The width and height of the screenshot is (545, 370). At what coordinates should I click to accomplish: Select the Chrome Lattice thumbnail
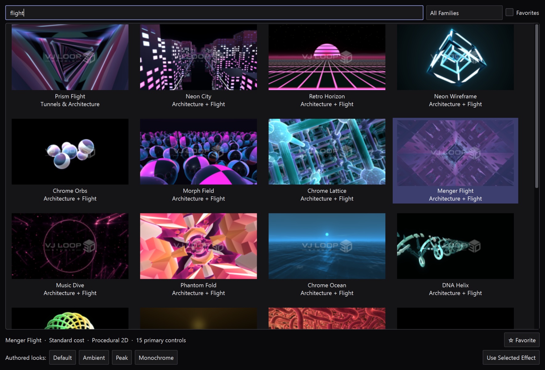point(327,152)
